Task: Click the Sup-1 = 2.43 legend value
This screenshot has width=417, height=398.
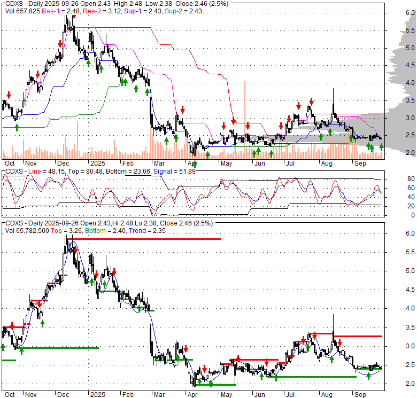Action: tap(143, 11)
